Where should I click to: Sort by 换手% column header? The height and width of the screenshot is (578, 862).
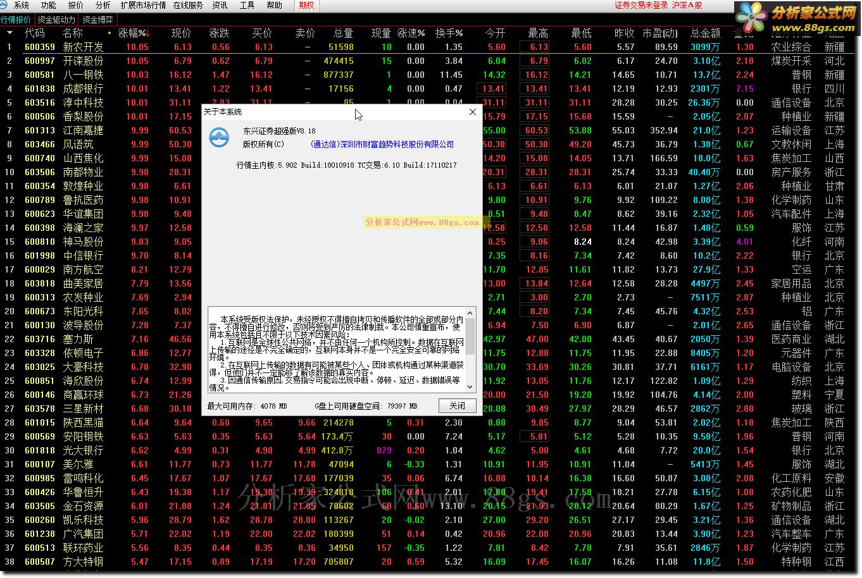pyautogui.click(x=449, y=33)
